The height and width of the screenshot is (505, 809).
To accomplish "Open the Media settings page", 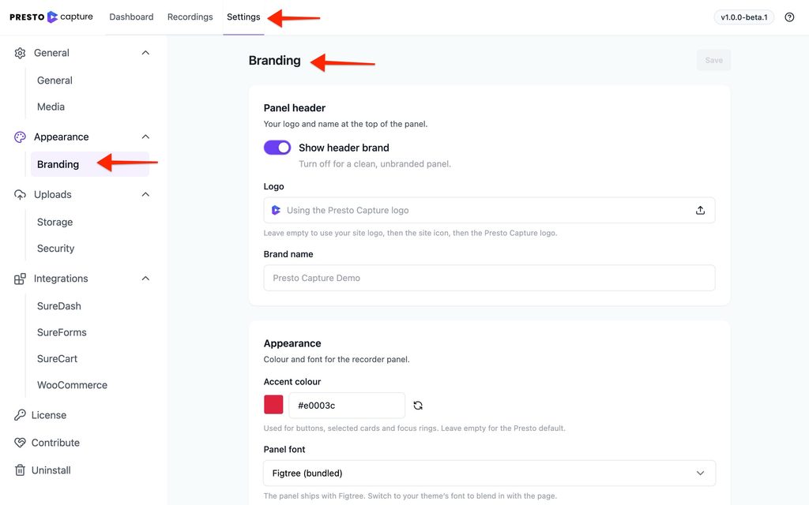I will click(x=51, y=107).
